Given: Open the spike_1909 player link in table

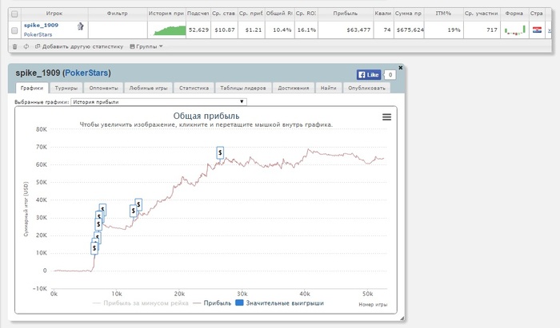Looking at the screenshot, I should pyautogui.click(x=41, y=26).
